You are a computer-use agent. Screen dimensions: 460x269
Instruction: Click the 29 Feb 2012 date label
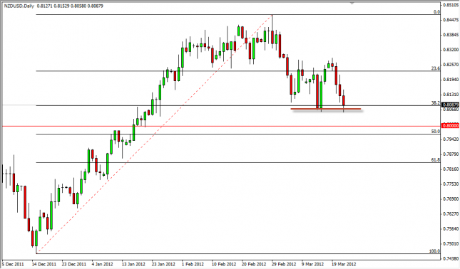click(x=285, y=264)
